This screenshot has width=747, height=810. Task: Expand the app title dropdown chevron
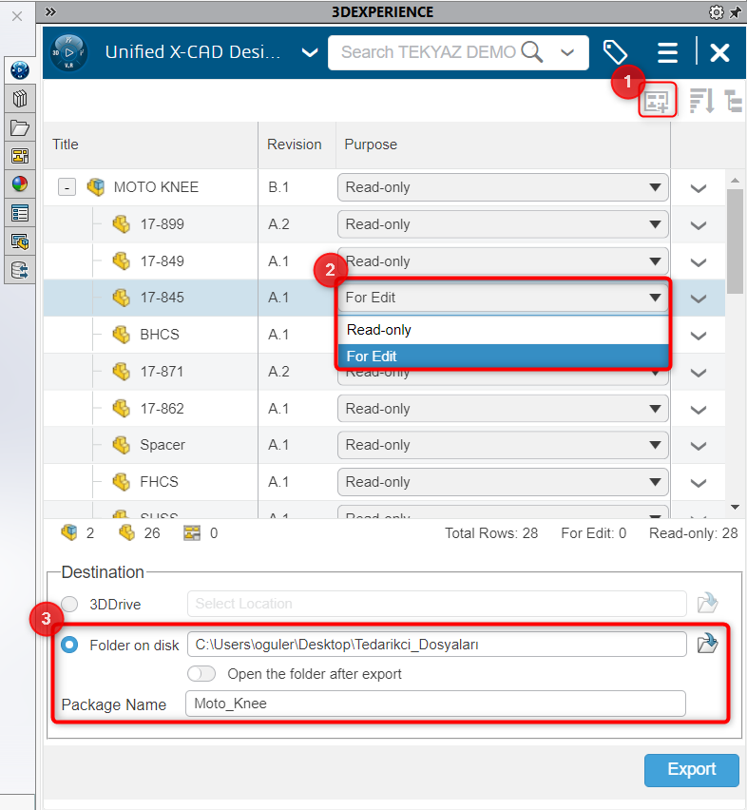[x=310, y=52]
